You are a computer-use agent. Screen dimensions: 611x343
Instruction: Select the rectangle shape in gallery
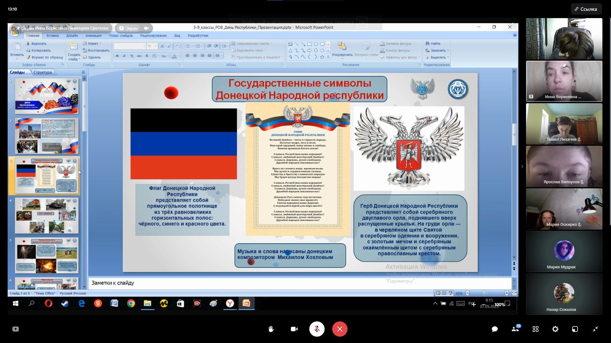click(x=309, y=44)
